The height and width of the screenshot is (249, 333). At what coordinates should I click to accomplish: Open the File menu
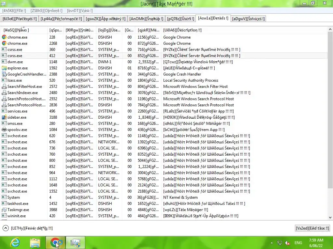click(14, 11)
